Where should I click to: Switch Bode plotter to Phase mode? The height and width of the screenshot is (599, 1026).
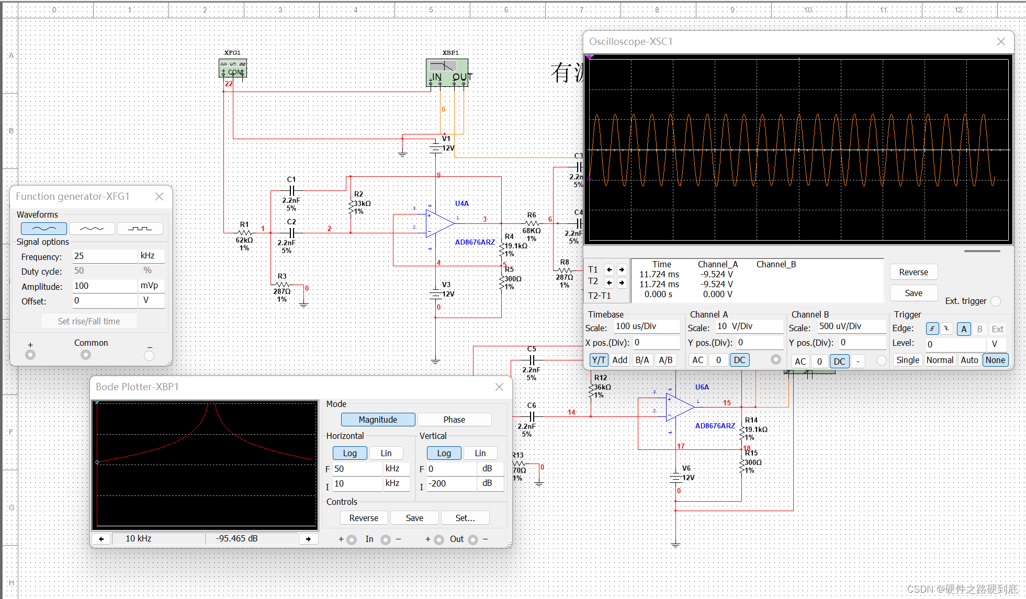coord(454,420)
